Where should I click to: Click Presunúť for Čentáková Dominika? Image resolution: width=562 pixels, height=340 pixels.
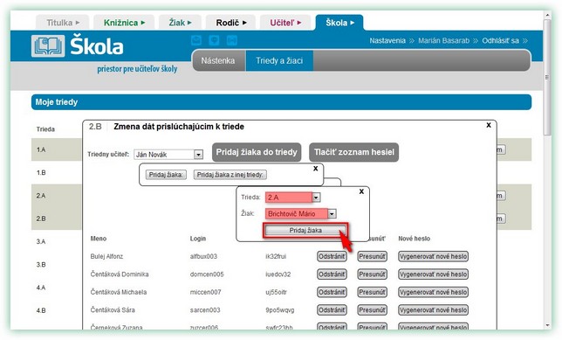[373, 274]
